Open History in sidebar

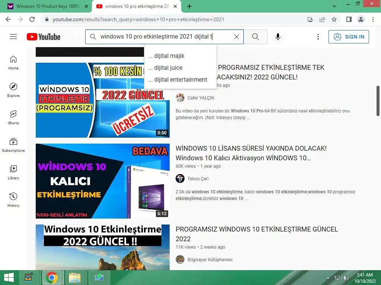coord(13,200)
